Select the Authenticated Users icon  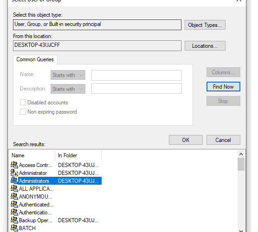tap(14, 204)
